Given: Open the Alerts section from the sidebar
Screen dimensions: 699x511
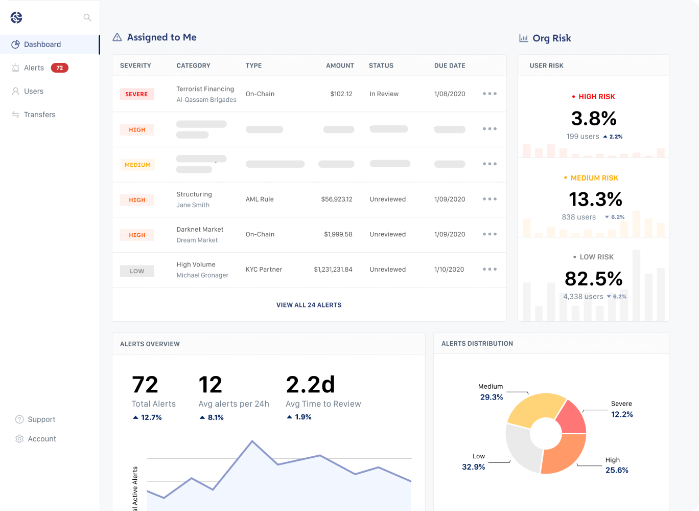Looking at the screenshot, I should pyautogui.click(x=34, y=68).
